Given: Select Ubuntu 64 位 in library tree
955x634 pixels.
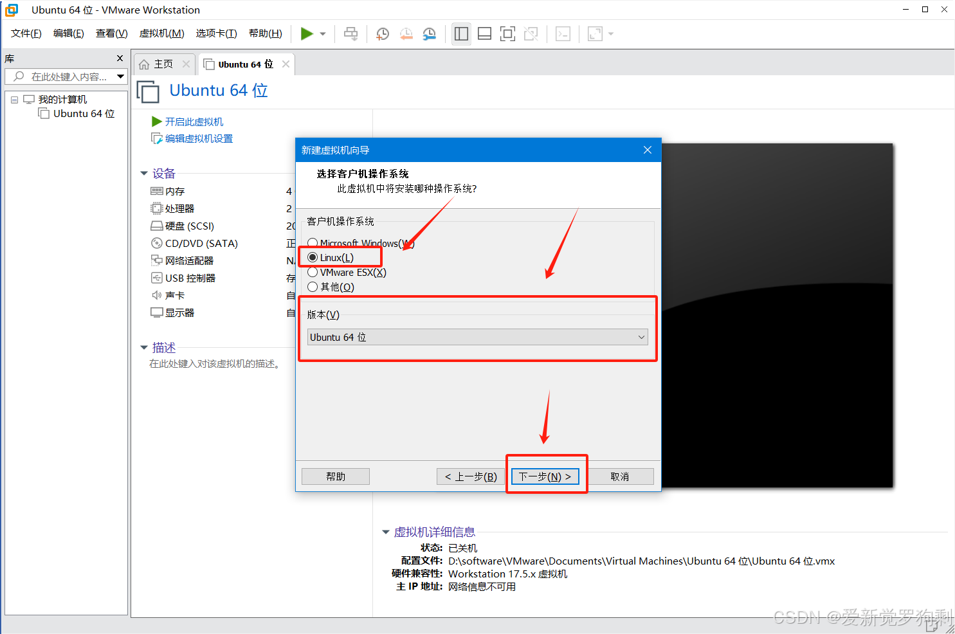Looking at the screenshot, I should (x=84, y=113).
